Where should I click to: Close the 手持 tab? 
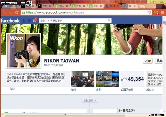50,6
